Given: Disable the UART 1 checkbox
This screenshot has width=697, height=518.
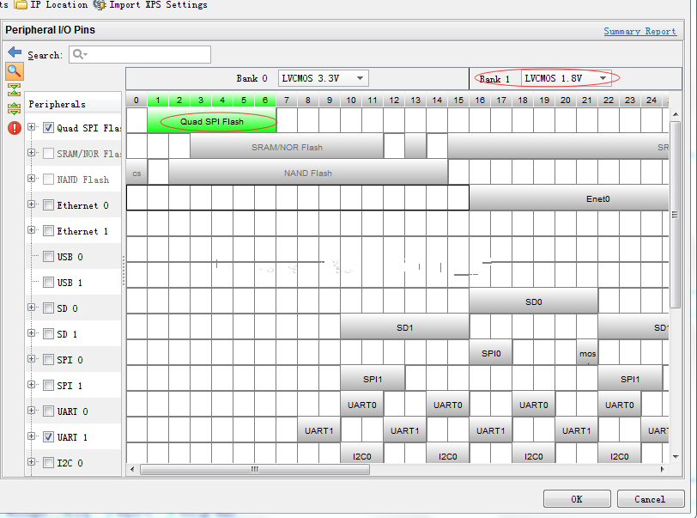Looking at the screenshot, I should (x=49, y=437).
